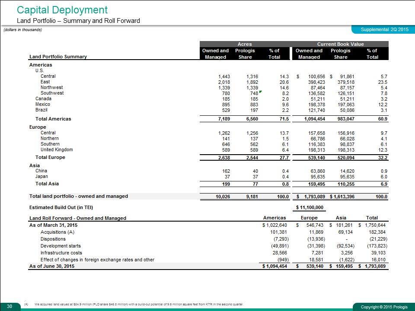The image size is (415, 311).
Task: Click the Acres column group header
Action: (245, 44)
